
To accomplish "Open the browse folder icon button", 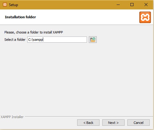I will click(93, 40).
